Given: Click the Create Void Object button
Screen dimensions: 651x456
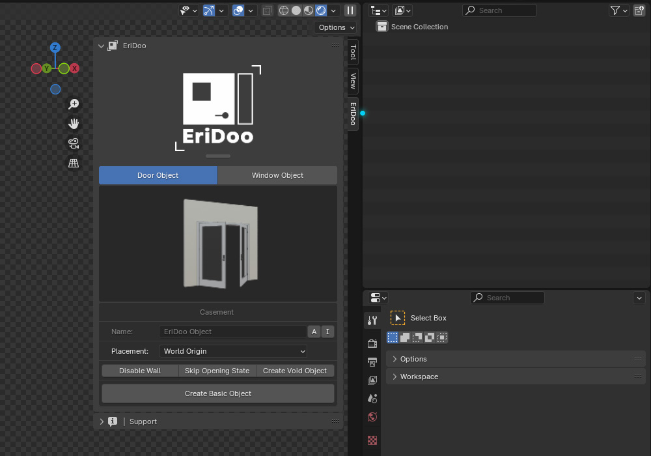Looking at the screenshot, I should pos(295,371).
